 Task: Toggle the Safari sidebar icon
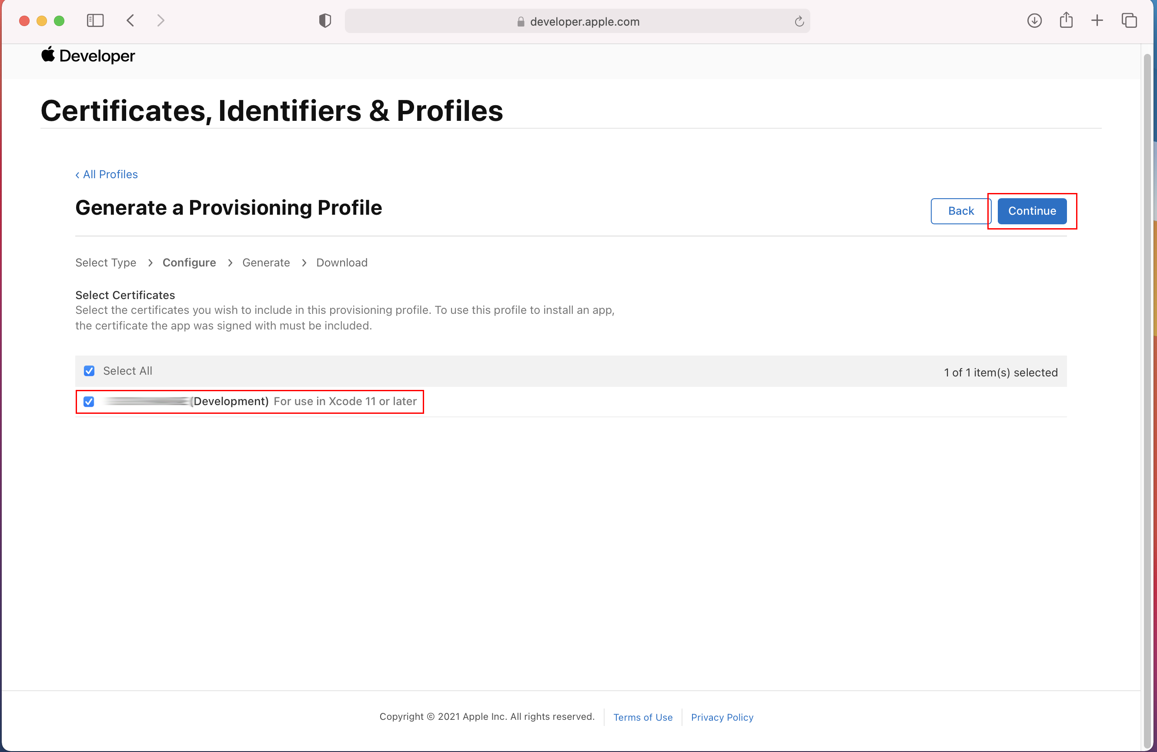(x=95, y=20)
